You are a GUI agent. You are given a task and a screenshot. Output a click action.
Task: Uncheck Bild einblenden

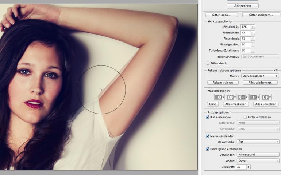(208, 117)
